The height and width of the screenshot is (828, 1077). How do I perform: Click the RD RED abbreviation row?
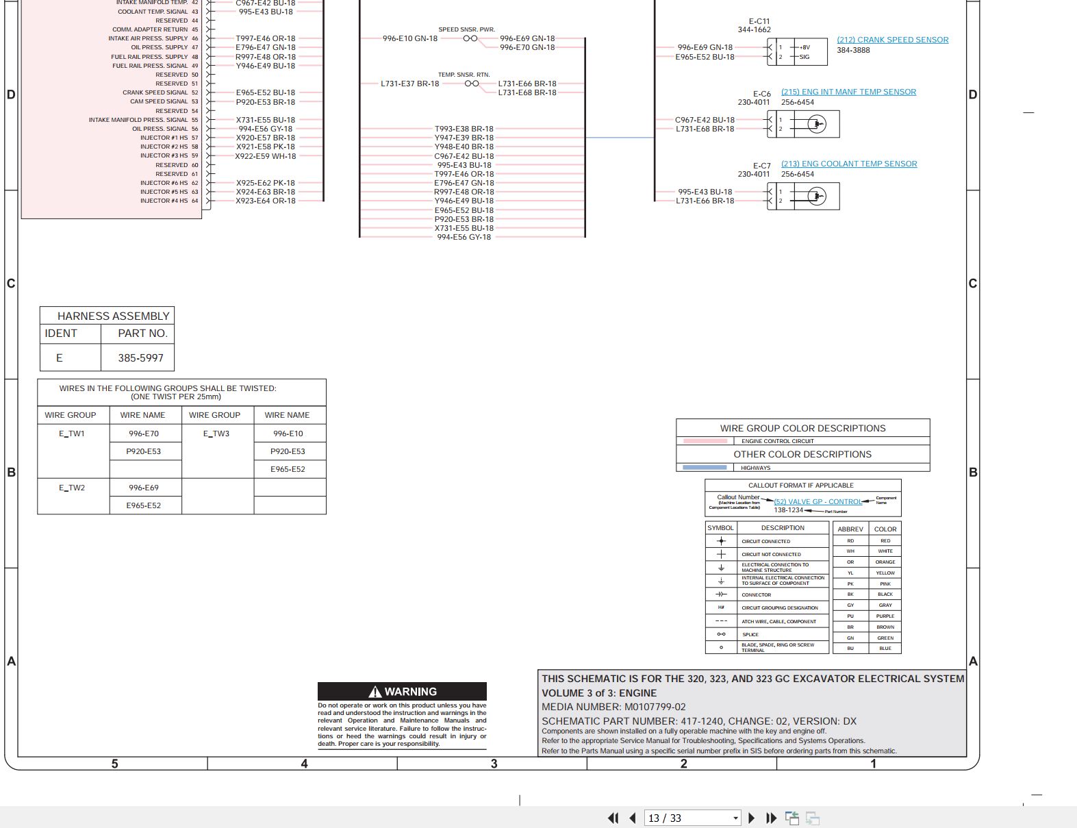(x=867, y=540)
